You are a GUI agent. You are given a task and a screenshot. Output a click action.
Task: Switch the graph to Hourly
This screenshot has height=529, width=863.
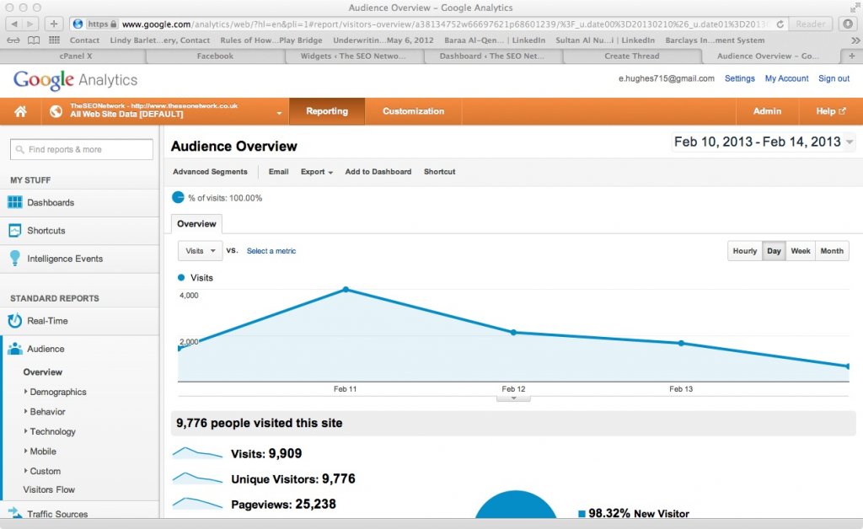point(745,251)
